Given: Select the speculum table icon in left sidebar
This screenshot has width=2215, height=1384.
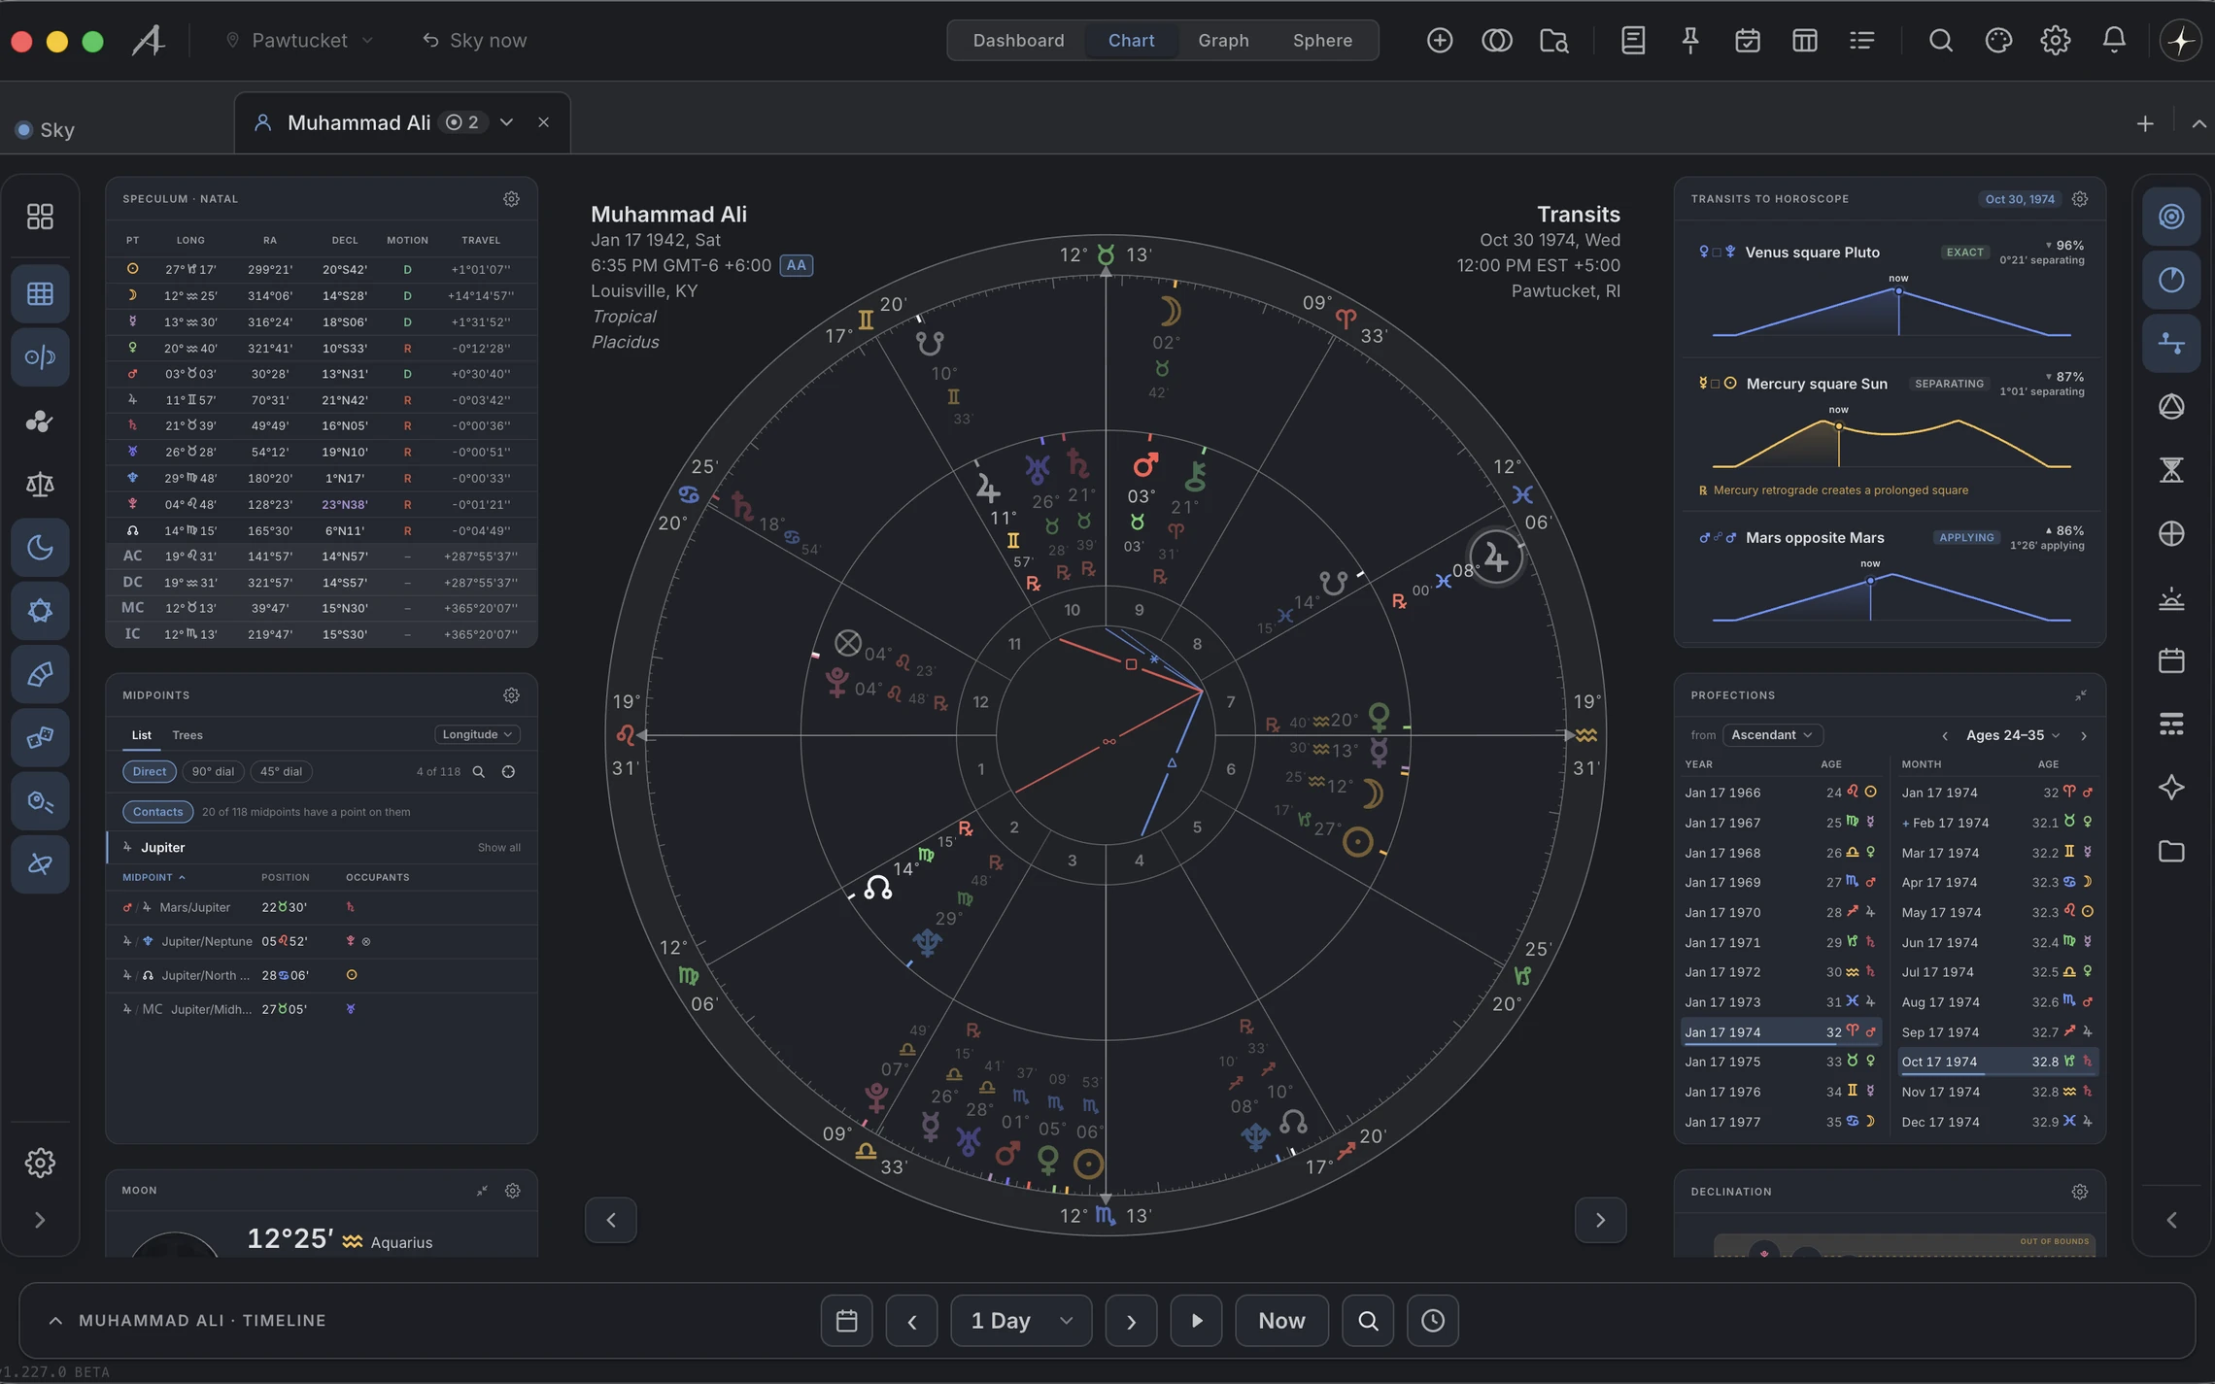Looking at the screenshot, I should pyautogui.click(x=40, y=293).
